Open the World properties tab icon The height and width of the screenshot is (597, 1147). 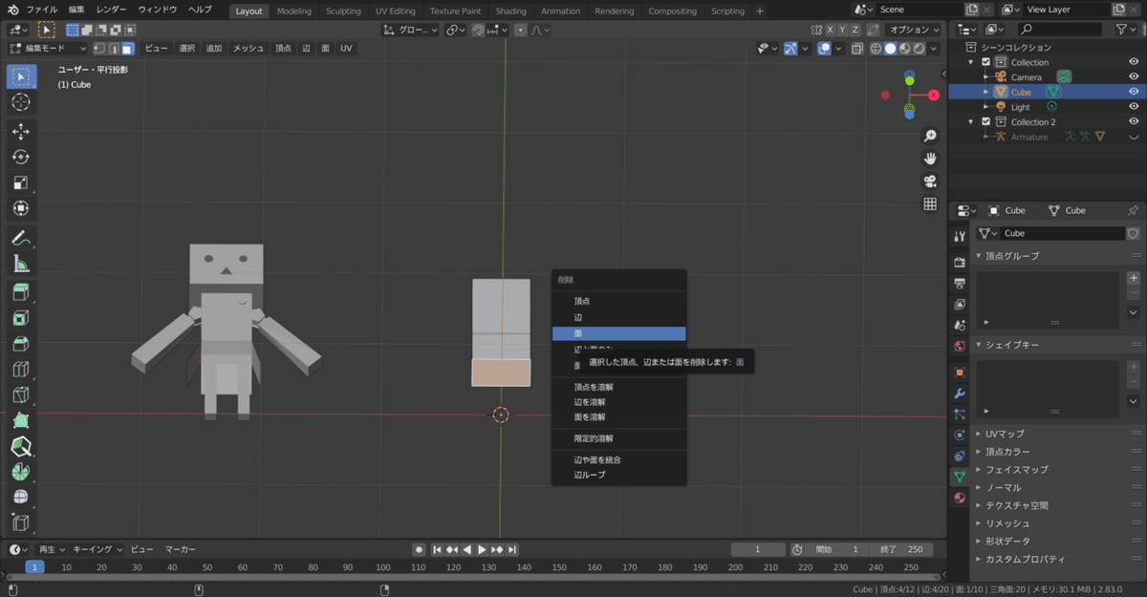coord(960,346)
